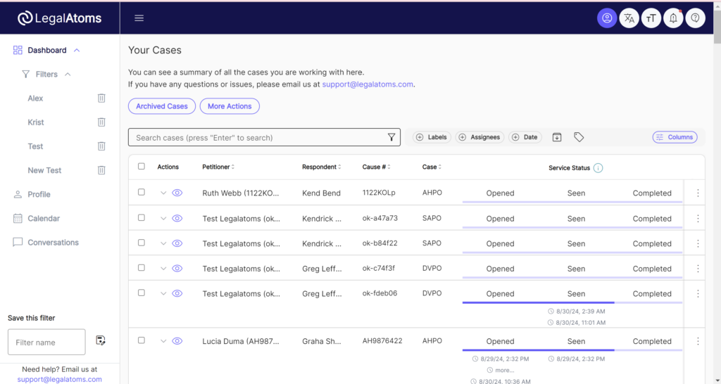View the Lucia Duma case via eye icon
Screen dimensions: 721x384
(x=177, y=341)
